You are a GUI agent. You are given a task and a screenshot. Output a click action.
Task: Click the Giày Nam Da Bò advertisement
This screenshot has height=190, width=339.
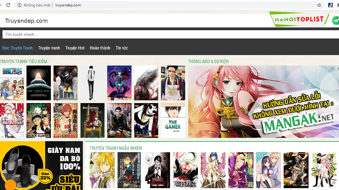tap(41, 166)
